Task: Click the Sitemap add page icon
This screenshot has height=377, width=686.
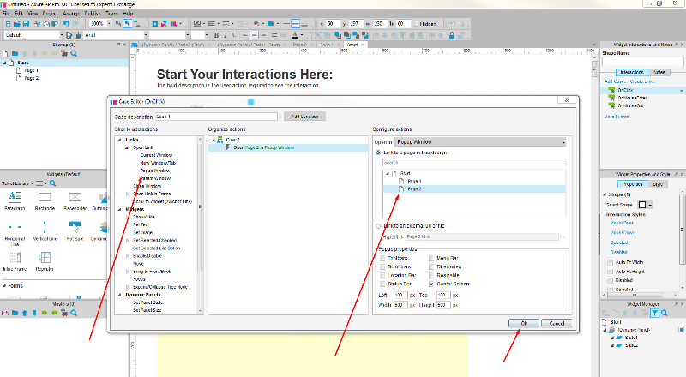Action: point(5,53)
